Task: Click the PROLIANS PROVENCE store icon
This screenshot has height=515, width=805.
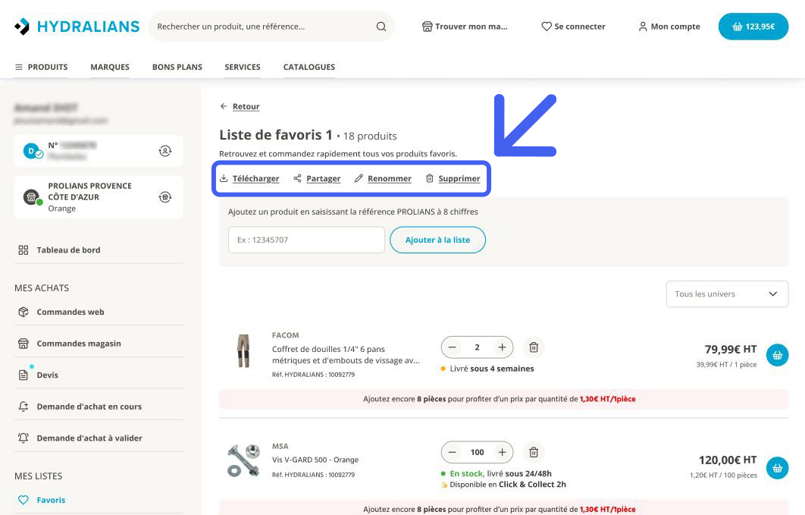Action: 32,197
